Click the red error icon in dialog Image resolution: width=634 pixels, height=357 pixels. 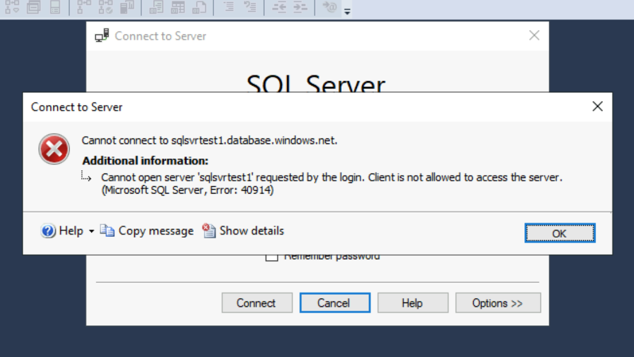point(54,149)
